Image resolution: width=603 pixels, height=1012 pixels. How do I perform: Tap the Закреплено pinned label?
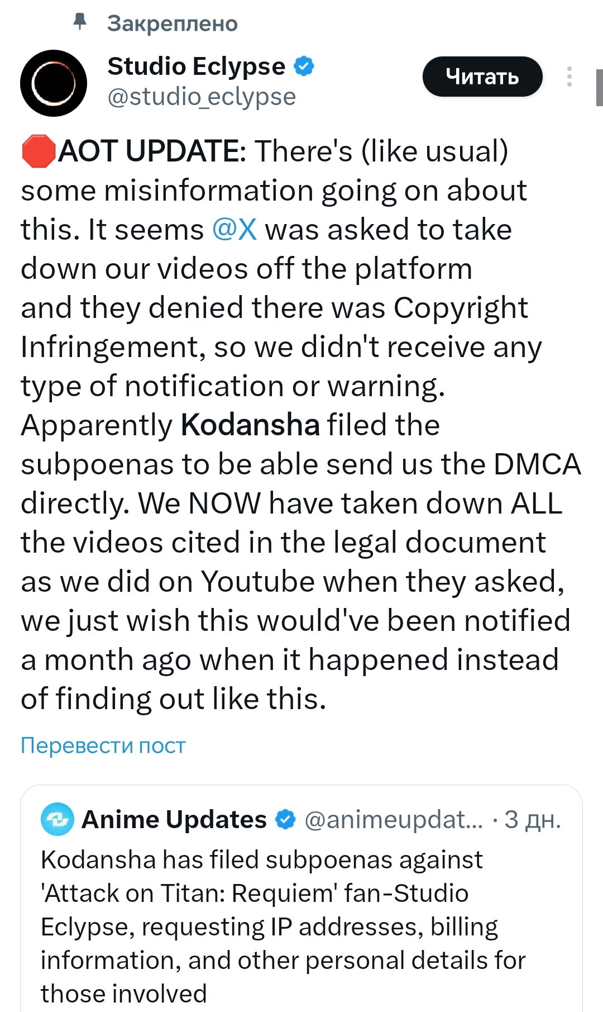click(x=172, y=23)
